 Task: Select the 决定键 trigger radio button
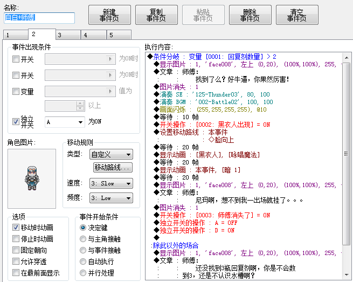[83, 228]
